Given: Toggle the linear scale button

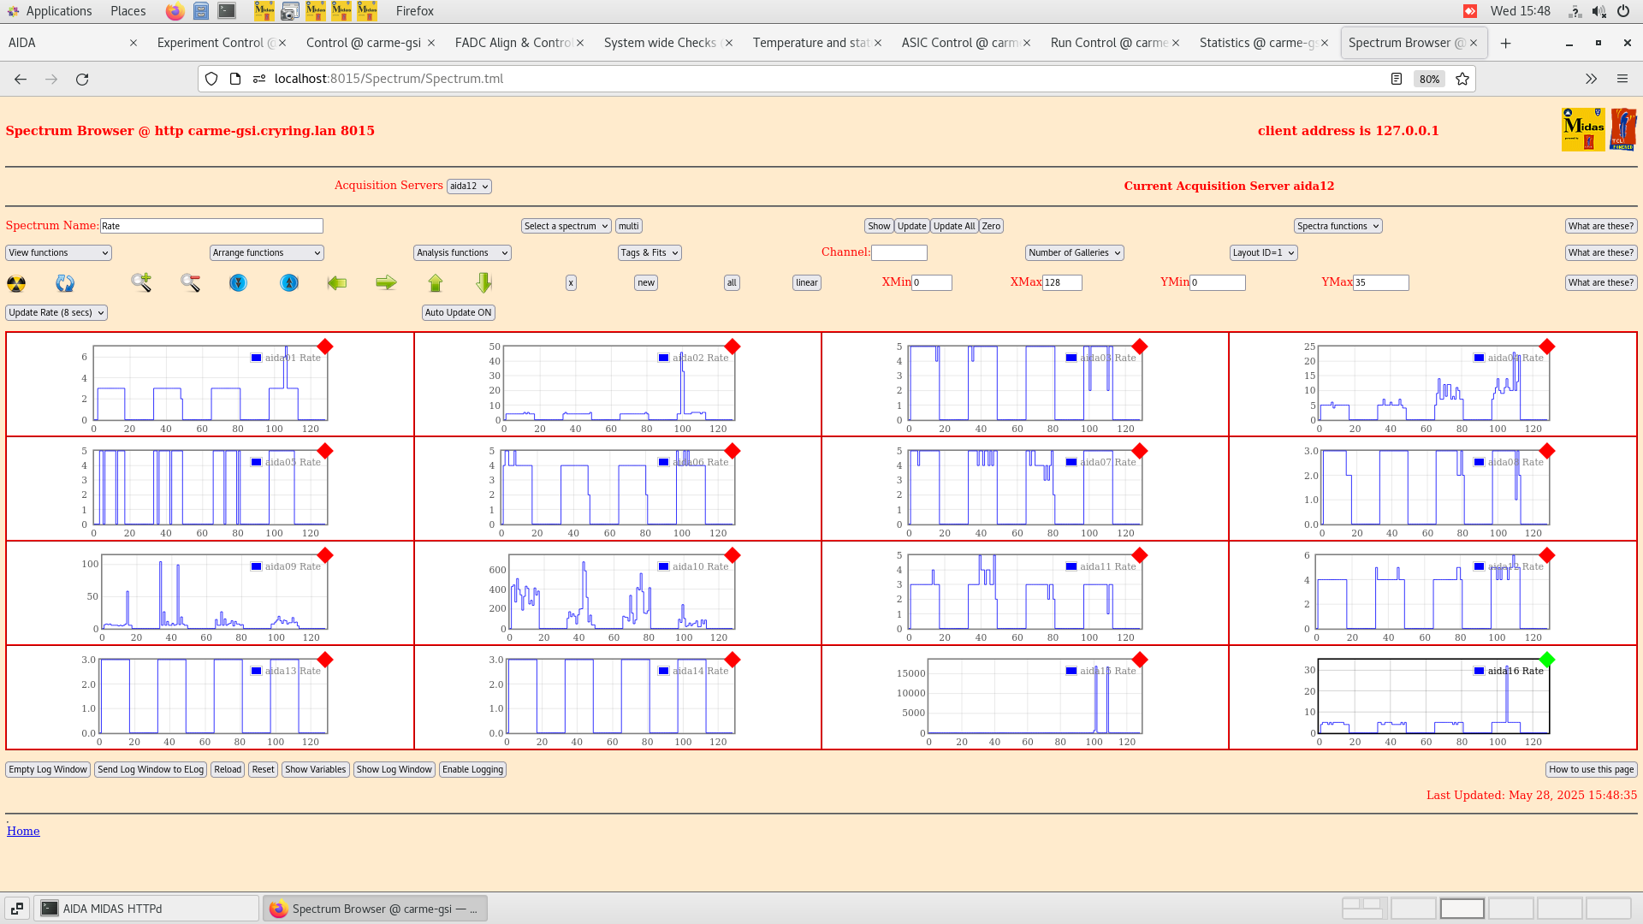Looking at the screenshot, I should click(805, 282).
